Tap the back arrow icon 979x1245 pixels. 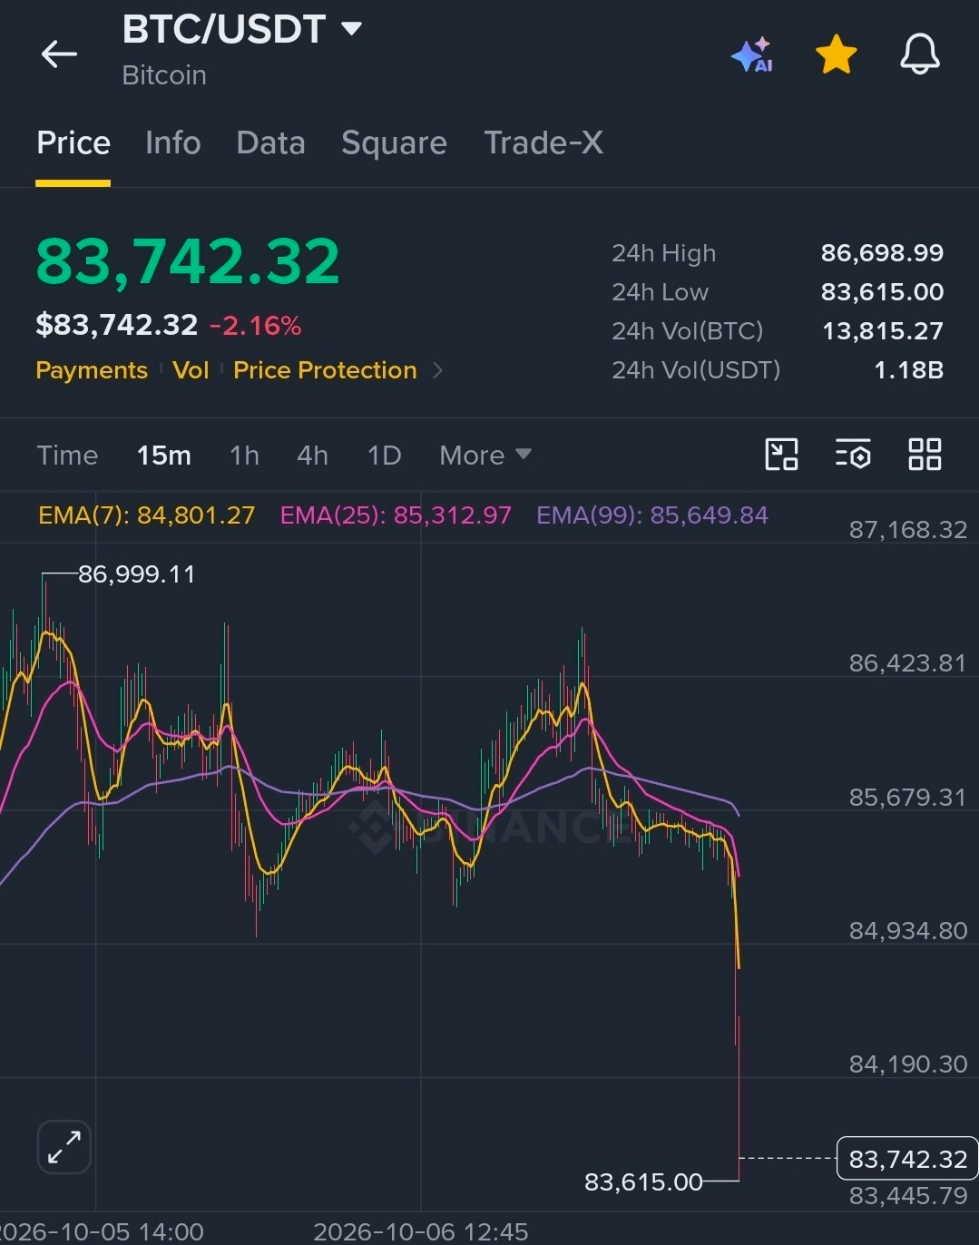(x=59, y=54)
